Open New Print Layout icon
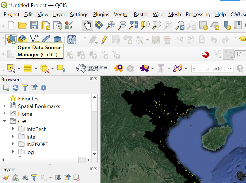Viewport: 246px width, 183px height. 46,25
